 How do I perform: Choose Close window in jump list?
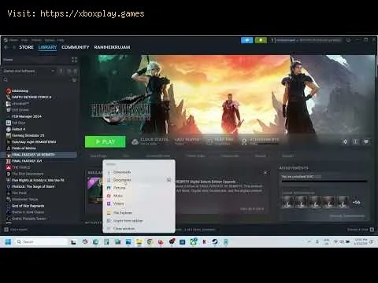tap(139, 229)
